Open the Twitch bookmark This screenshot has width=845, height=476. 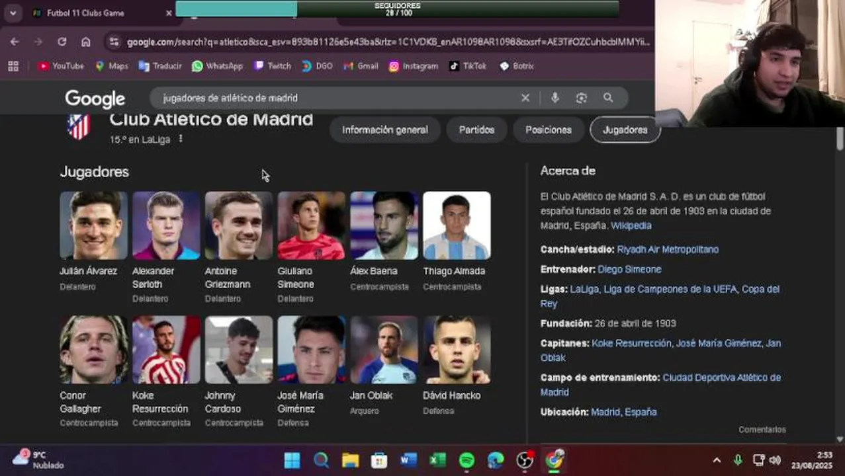point(273,66)
